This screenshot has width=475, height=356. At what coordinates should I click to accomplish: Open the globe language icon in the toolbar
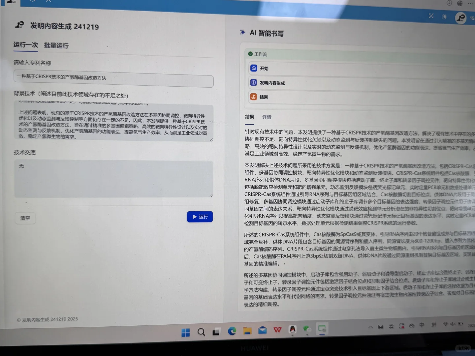click(x=459, y=3)
